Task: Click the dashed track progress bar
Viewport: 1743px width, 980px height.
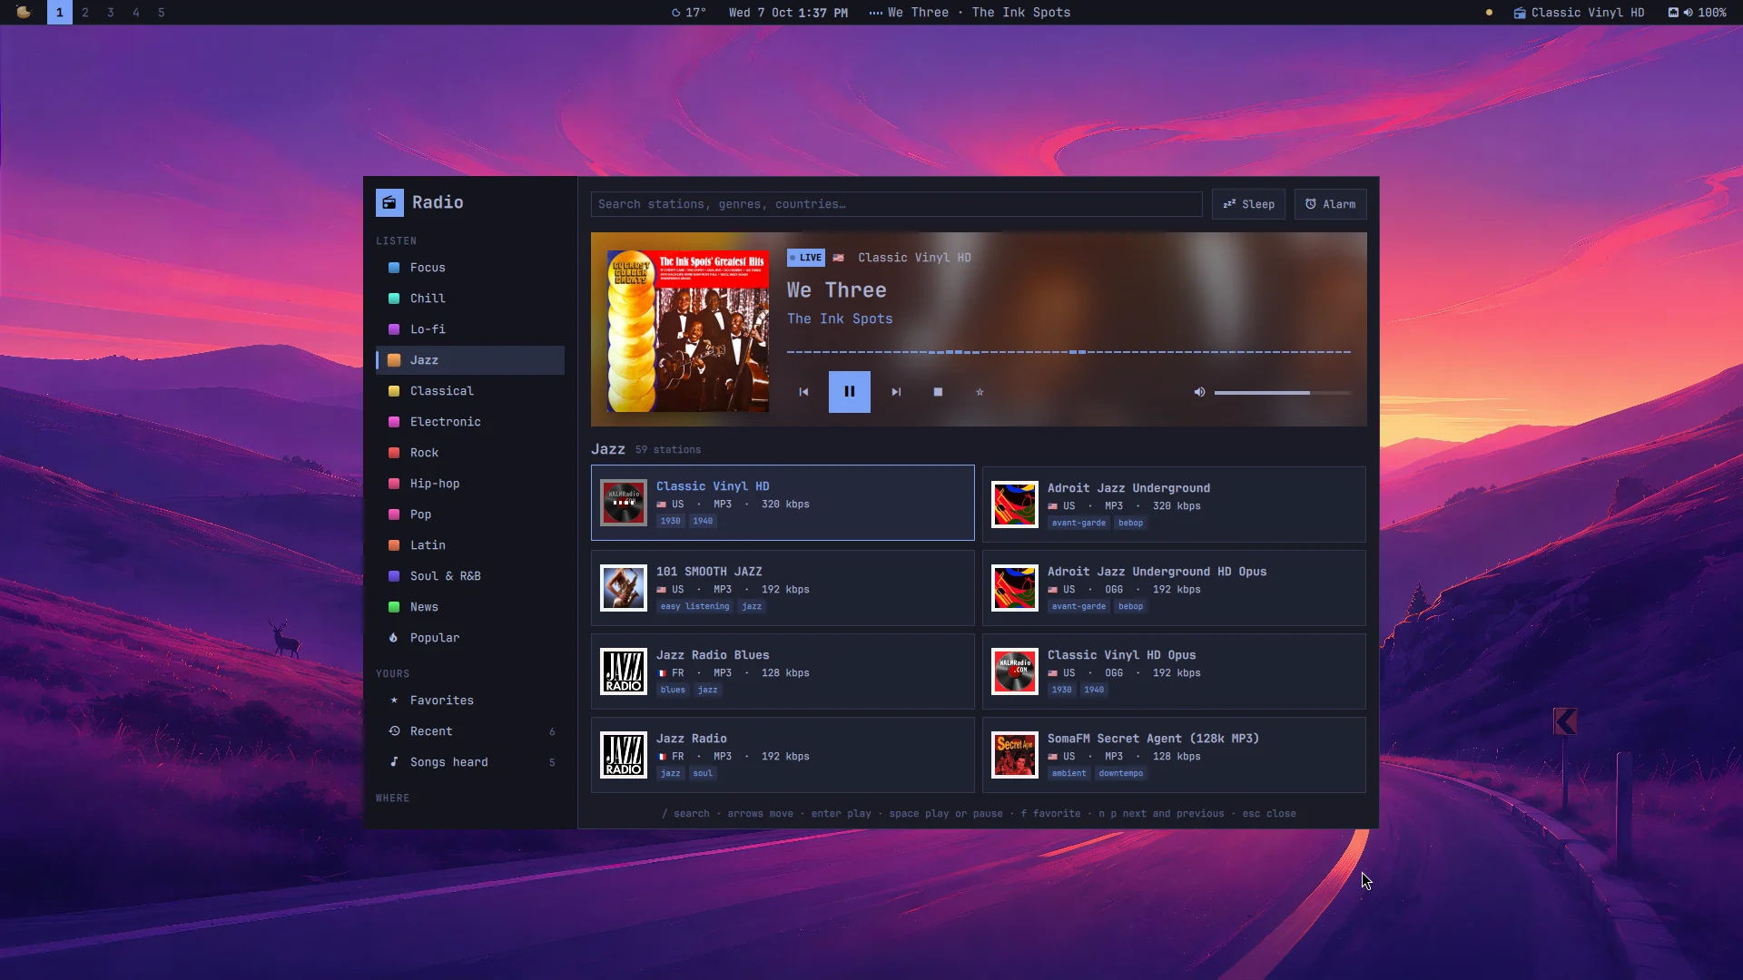Action: (x=1068, y=351)
